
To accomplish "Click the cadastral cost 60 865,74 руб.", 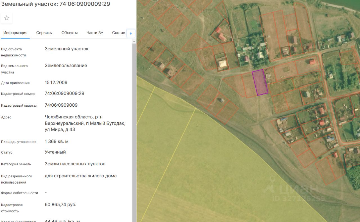I will click(x=60, y=205).
